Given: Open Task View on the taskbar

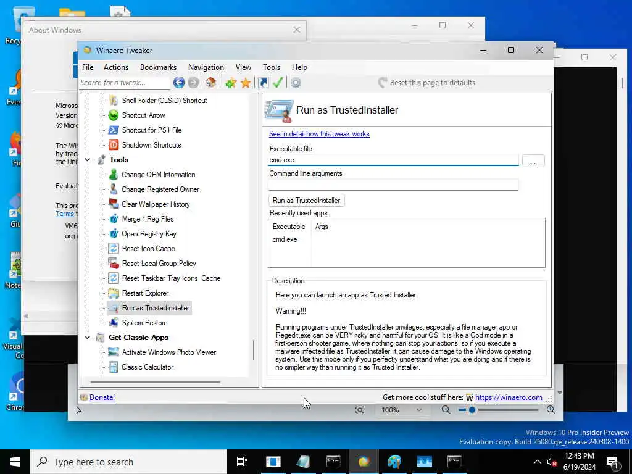Looking at the screenshot, I should (x=242, y=462).
